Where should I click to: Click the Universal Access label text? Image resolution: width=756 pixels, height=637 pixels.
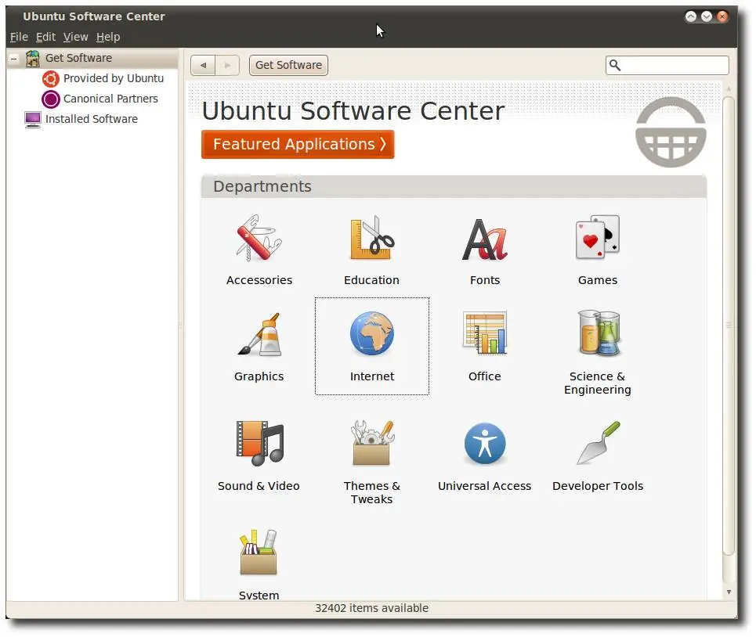[485, 486]
